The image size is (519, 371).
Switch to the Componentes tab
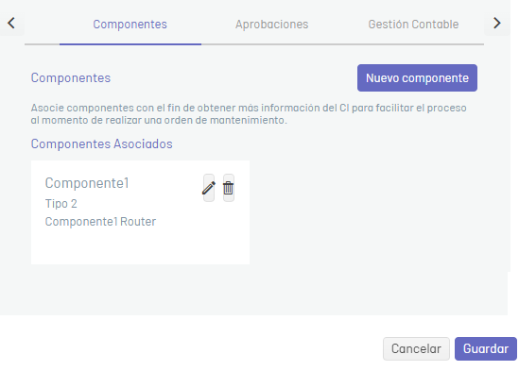coord(130,25)
